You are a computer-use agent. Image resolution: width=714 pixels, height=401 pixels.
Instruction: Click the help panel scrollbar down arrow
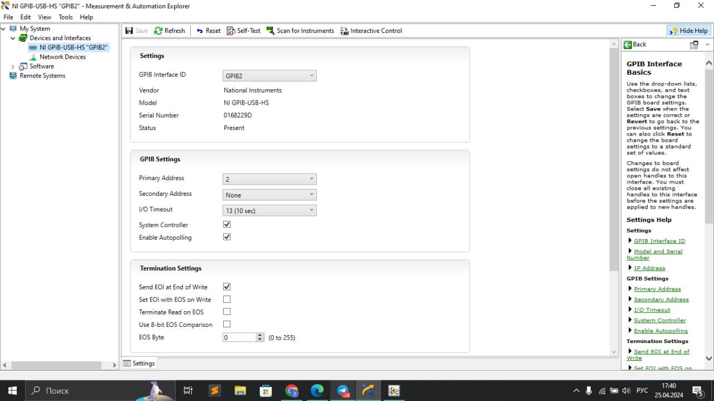(710, 359)
